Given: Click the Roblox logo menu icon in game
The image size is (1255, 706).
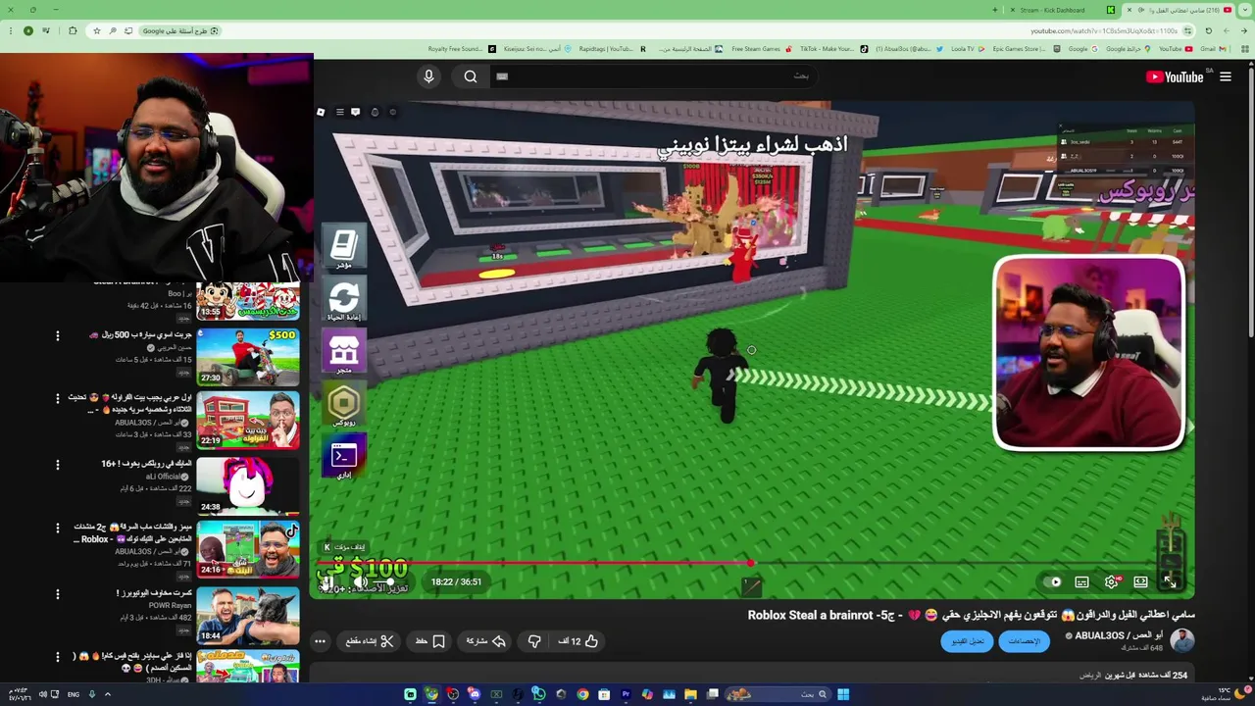Looking at the screenshot, I should tap(321, 113).
